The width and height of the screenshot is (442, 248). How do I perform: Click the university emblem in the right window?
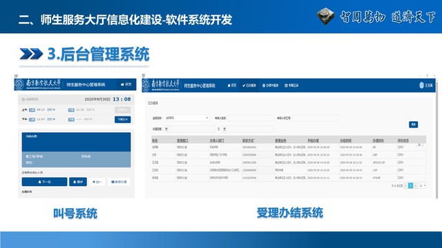(146, 85)
